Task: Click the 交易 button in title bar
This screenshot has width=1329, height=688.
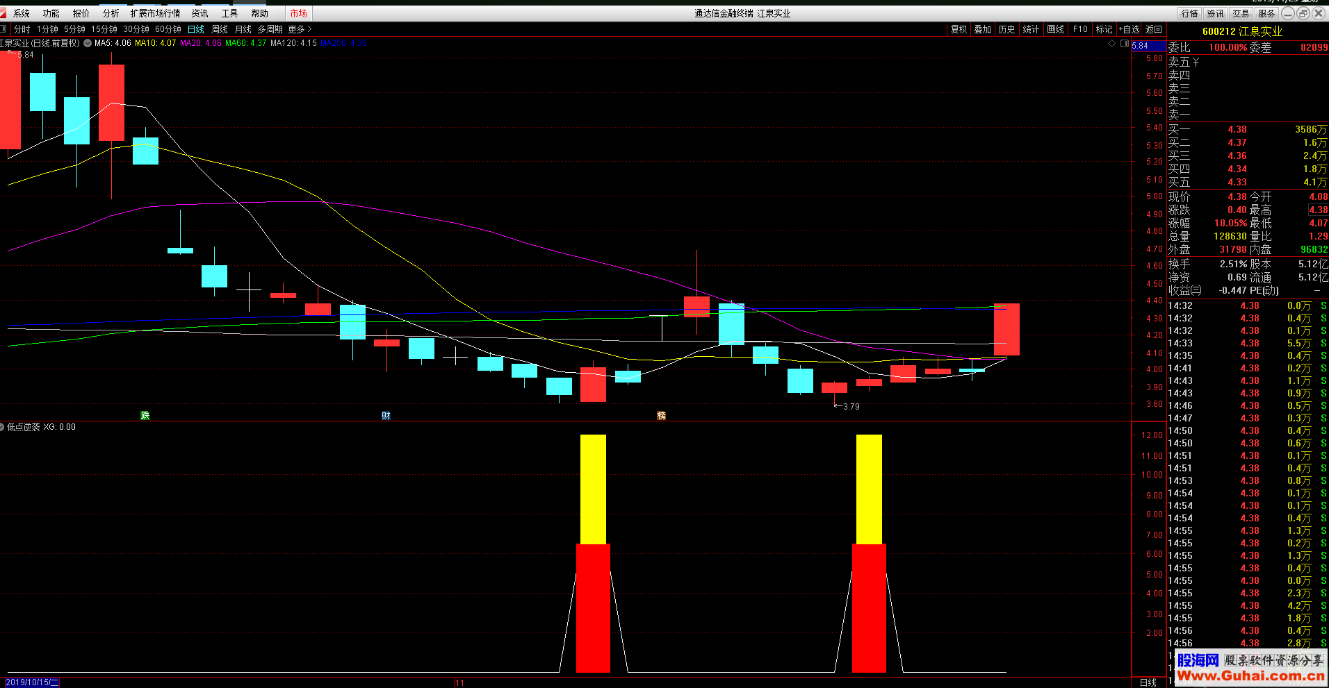Action: 1241,13
